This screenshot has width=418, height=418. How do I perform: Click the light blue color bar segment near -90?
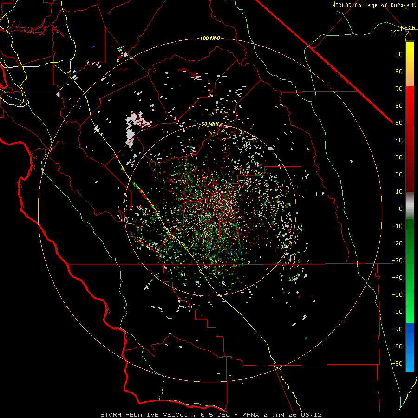tap(410, 361)
